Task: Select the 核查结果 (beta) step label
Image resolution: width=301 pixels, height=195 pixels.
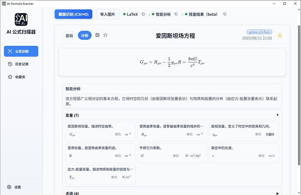Action: coord(203,14)
